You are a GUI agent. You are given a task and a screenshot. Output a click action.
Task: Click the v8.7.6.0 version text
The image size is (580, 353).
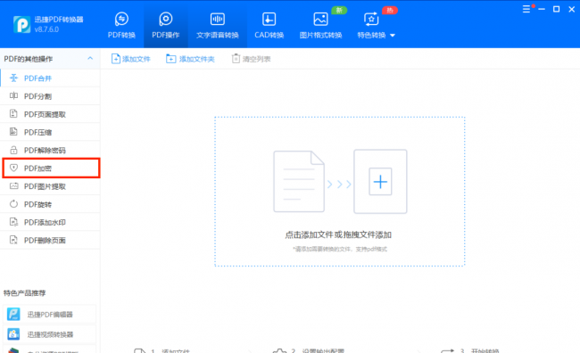point(46,29)
